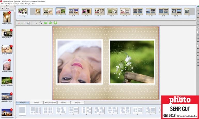199x119 pixels.
Task: Open the Seite menu
Action: [22, 4]
